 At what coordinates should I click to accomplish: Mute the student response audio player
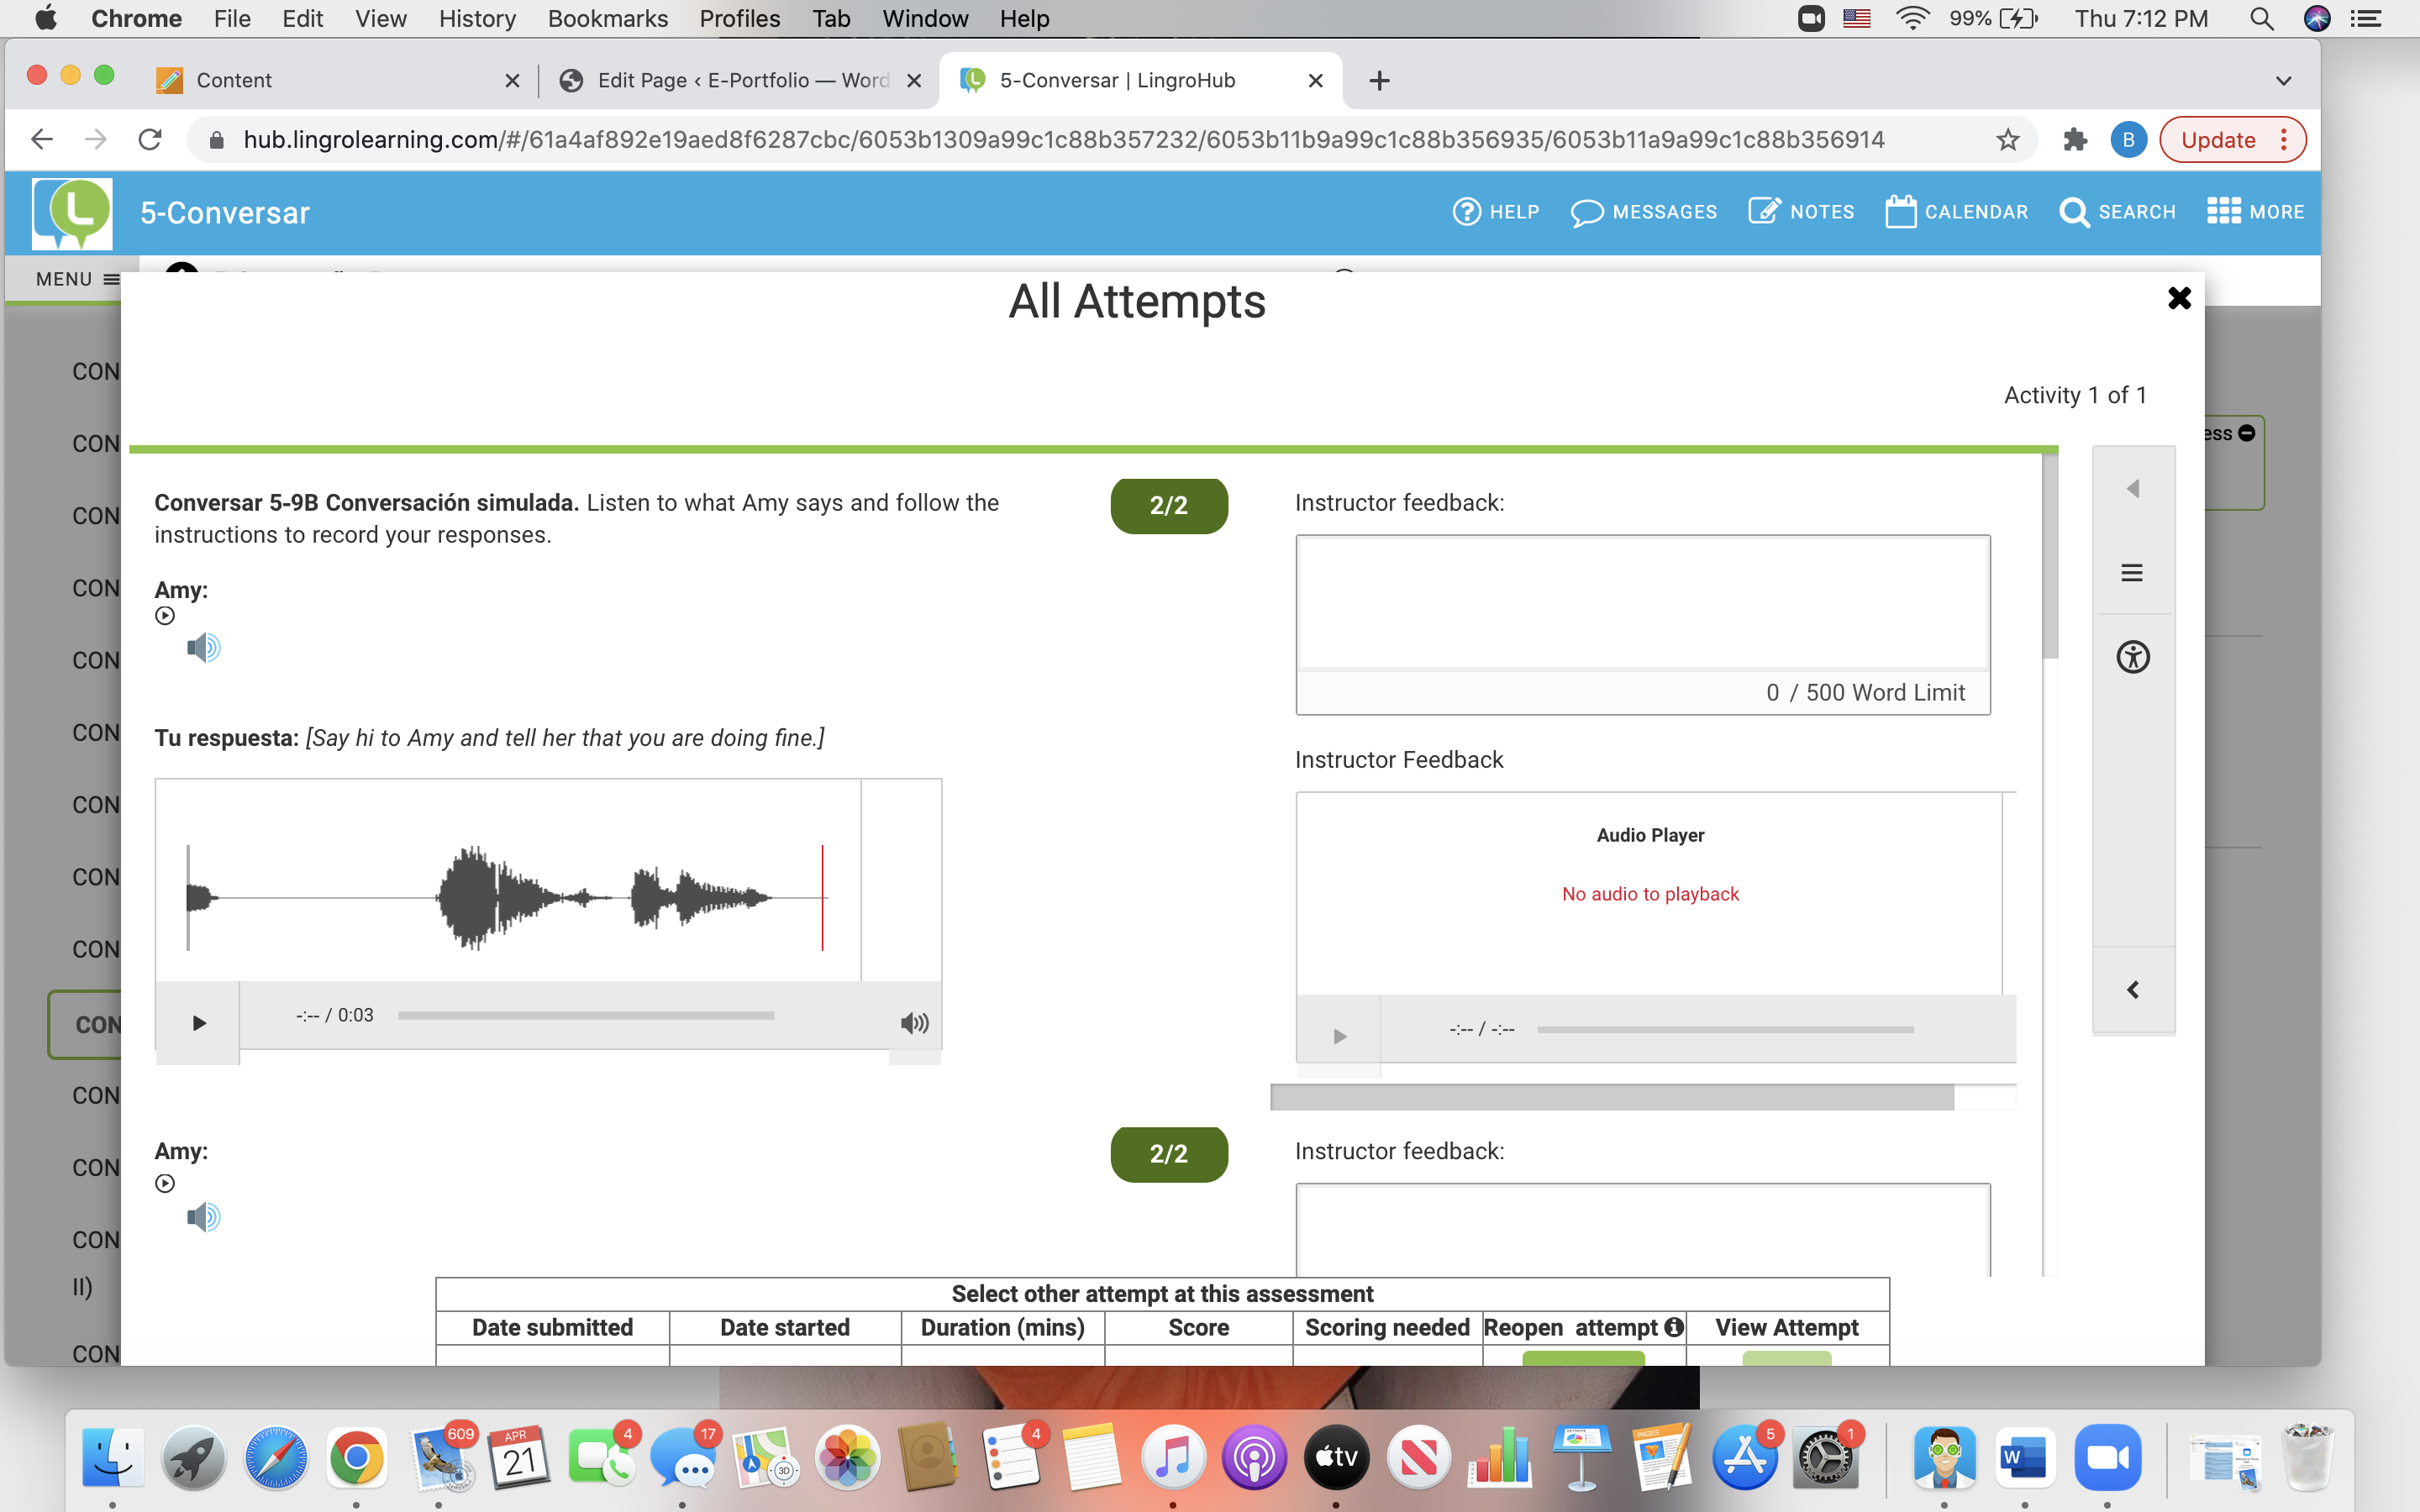click(x=914, y=1022)
